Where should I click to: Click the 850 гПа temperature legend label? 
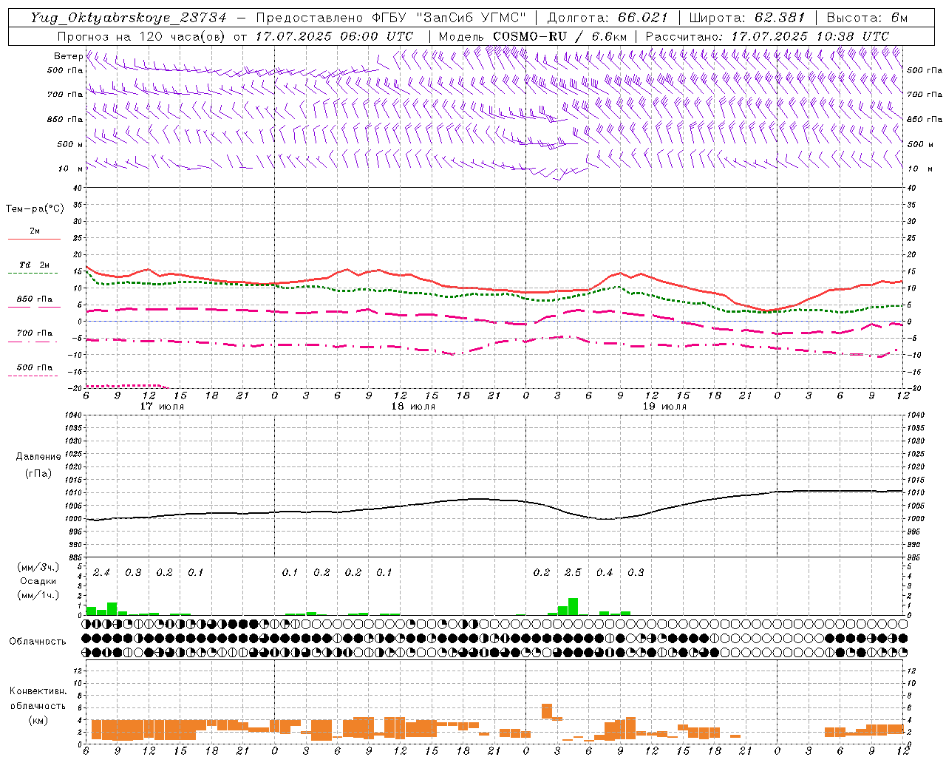pos(34,299)
